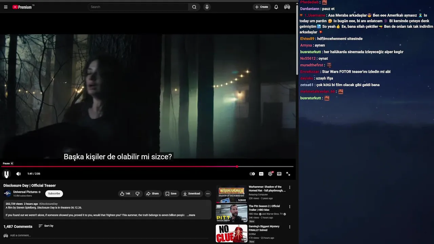The height and width of the screenshot is (244, 434).
Task: Open Warhammer Shadow of the Horned Rat thumbnail
Action: pos(232,194)
